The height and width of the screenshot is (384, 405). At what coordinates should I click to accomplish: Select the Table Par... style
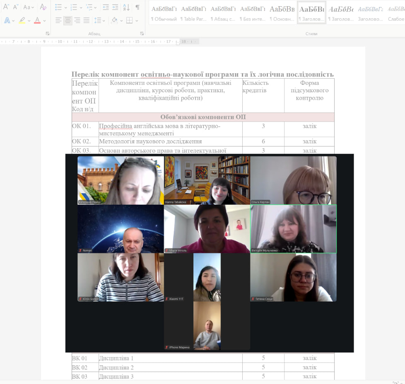tap(193, 13)
